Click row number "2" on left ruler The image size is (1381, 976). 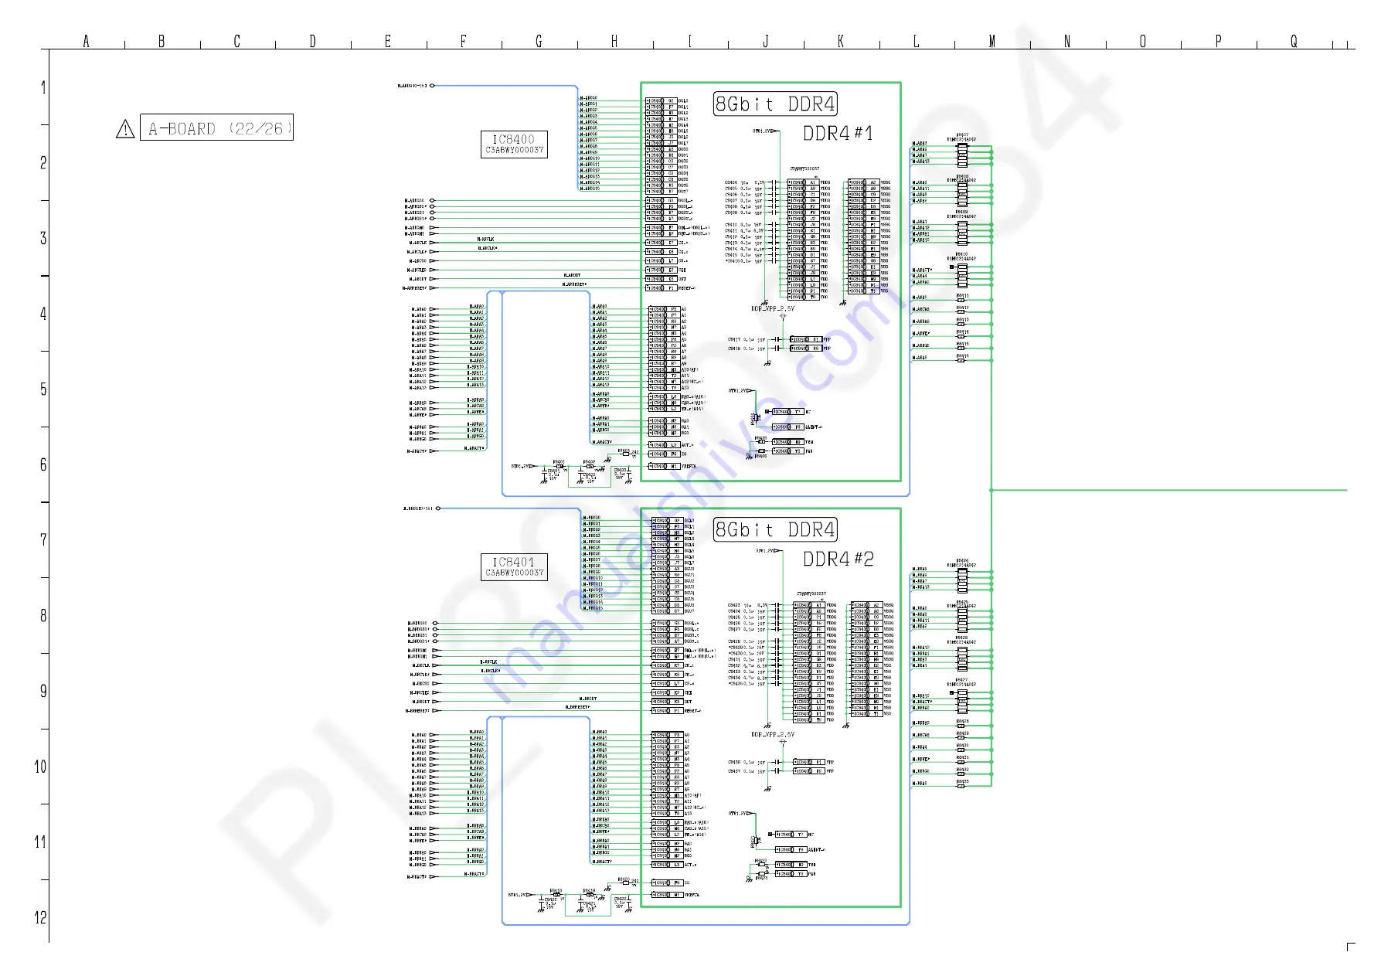[43, 163]
